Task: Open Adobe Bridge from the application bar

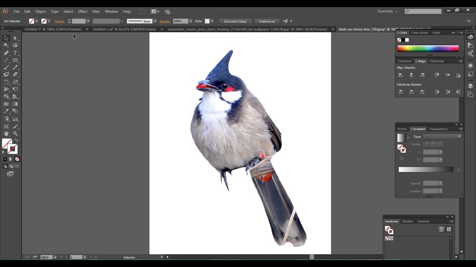Action: click(x=142, y=11)
